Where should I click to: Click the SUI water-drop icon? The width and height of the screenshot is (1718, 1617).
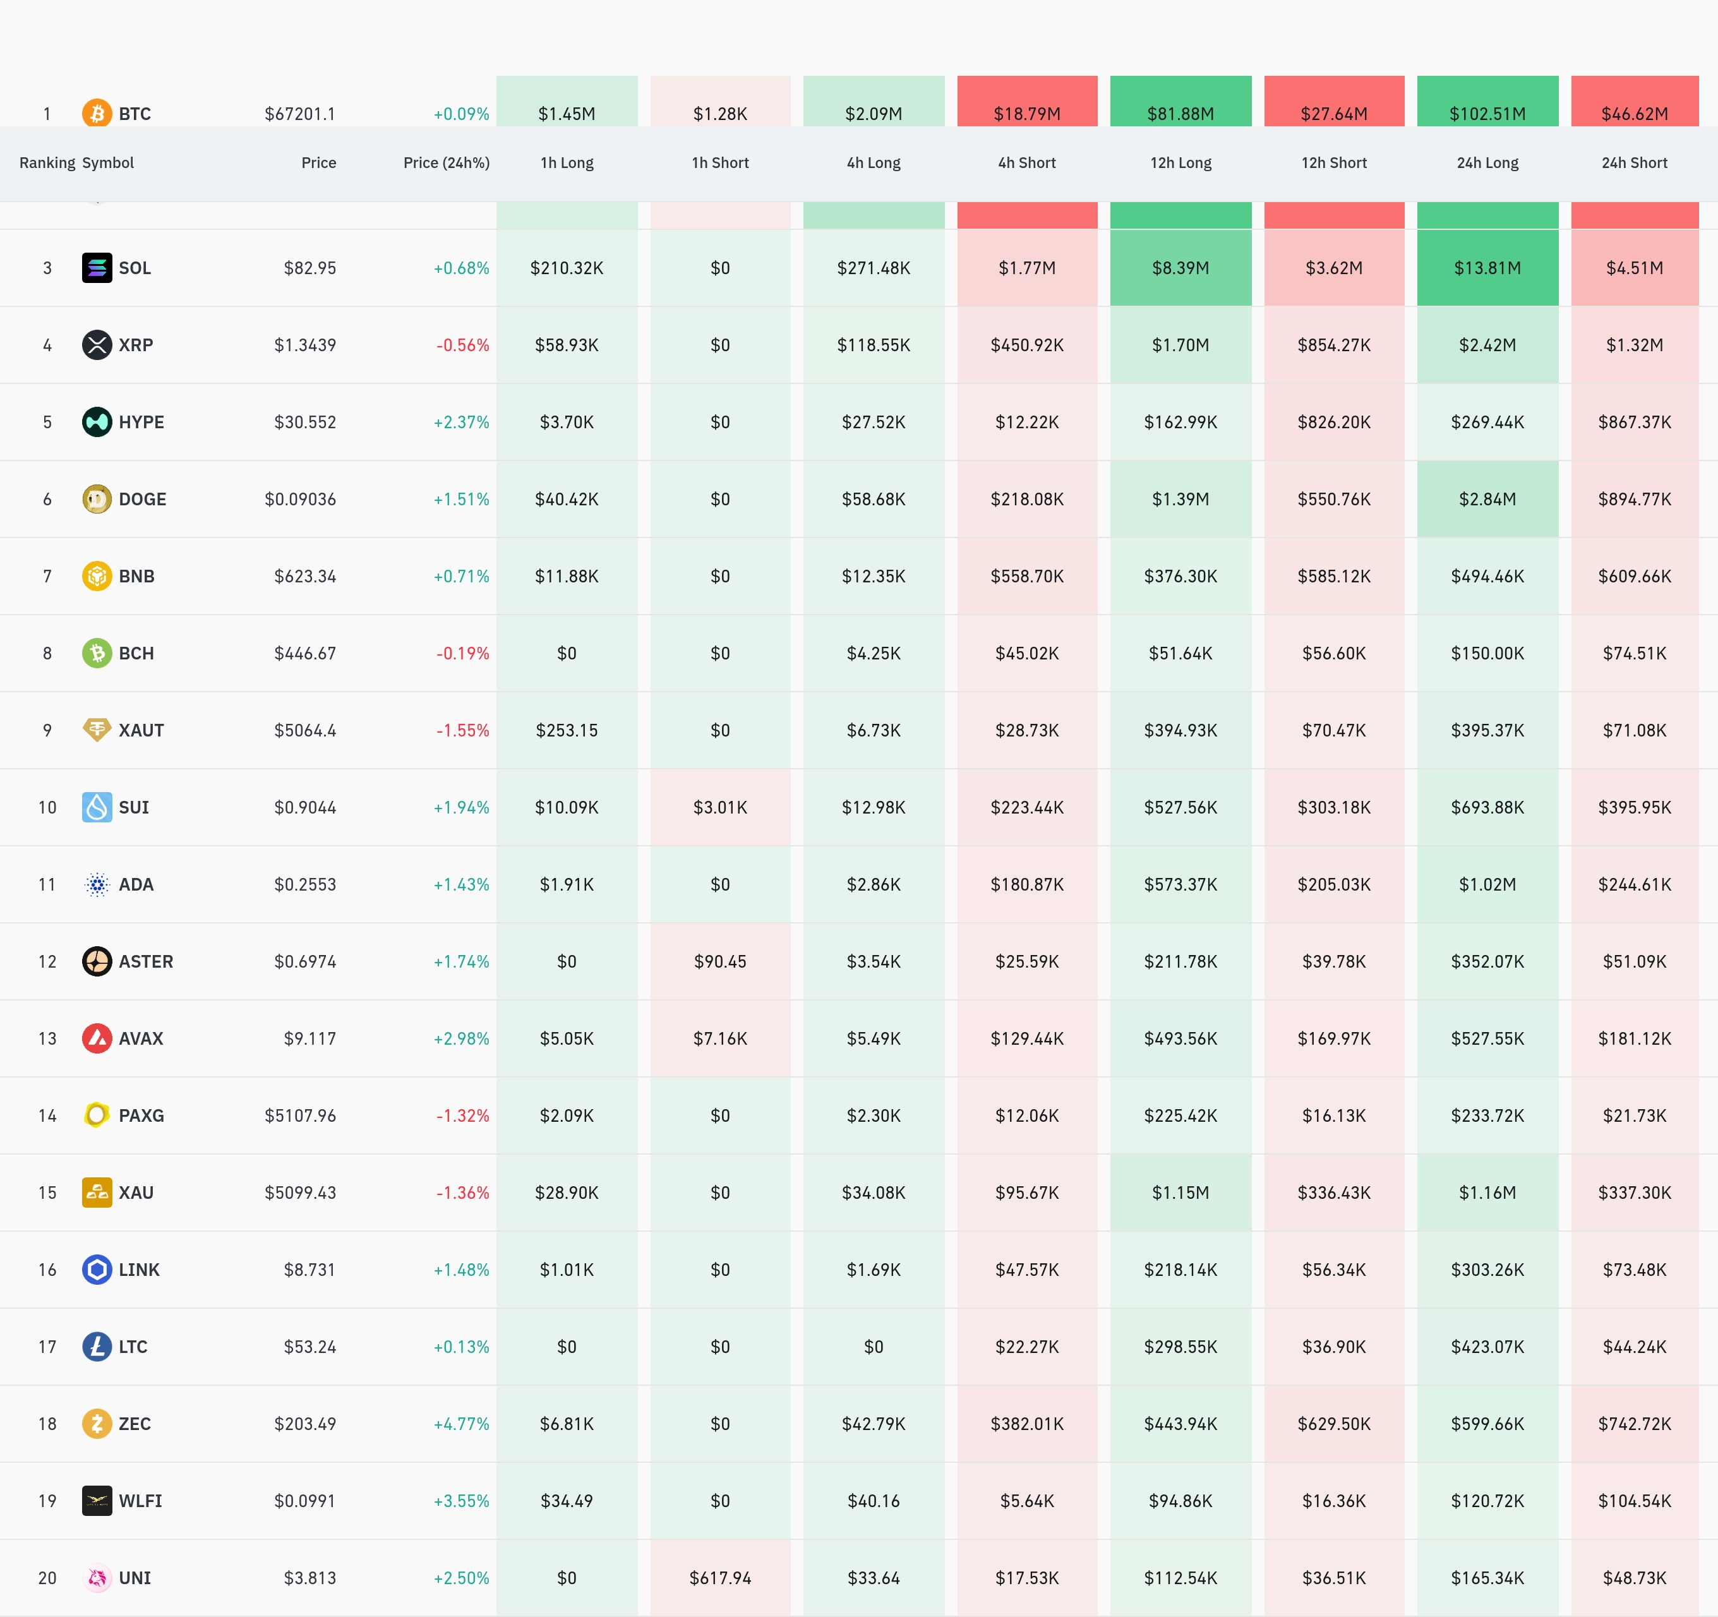pyautogui.click(x=97, y=807)
